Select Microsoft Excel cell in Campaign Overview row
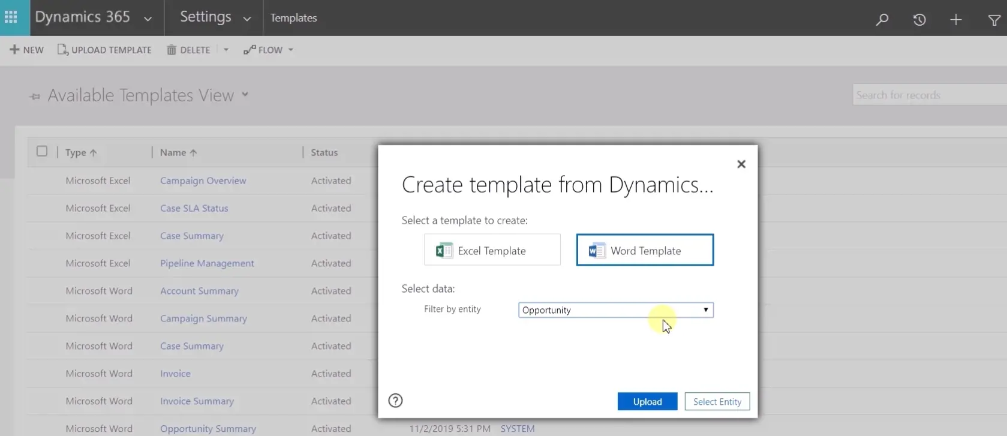 tap(98, 181)
